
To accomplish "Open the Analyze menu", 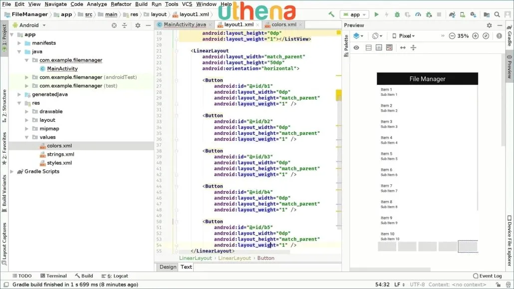I will pos(97,4).
